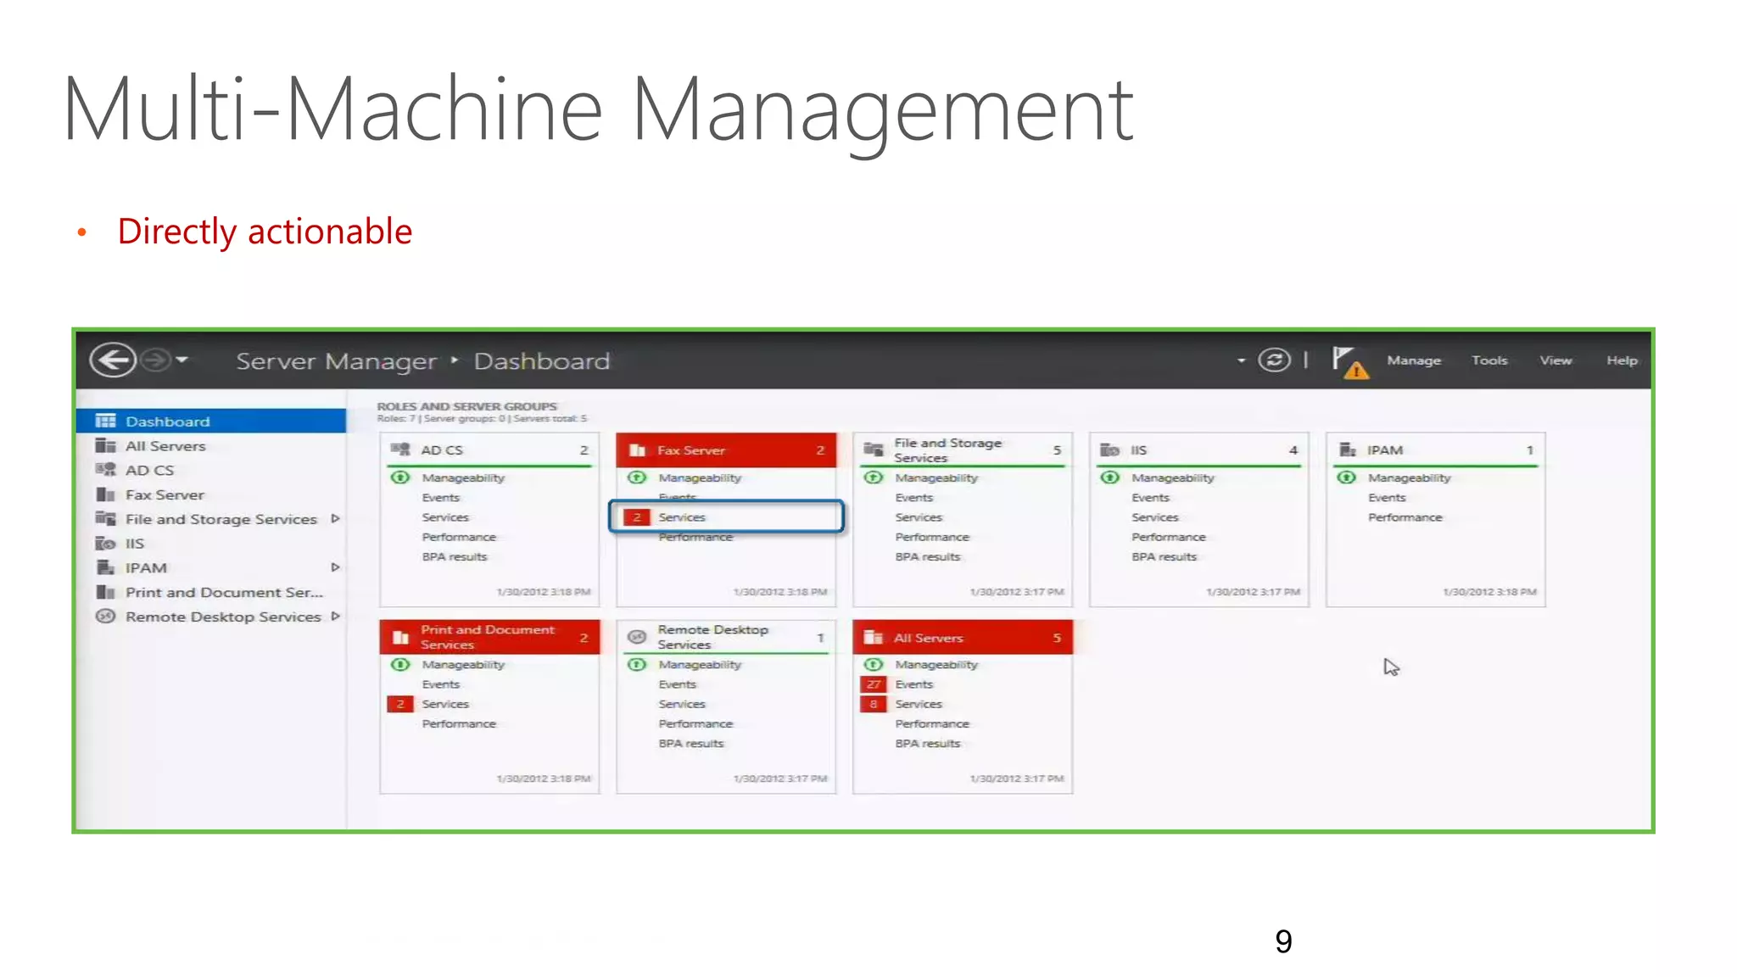Click the red Fax Server tile header

pyautogui.click(x=726, y=450)
